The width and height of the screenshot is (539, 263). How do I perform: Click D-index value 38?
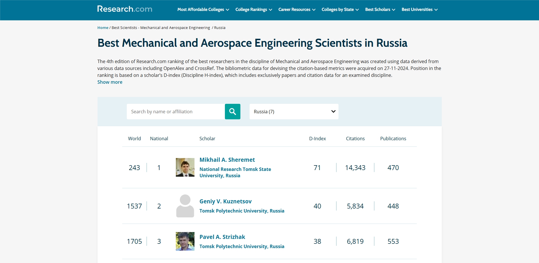(x=317, y=241)
